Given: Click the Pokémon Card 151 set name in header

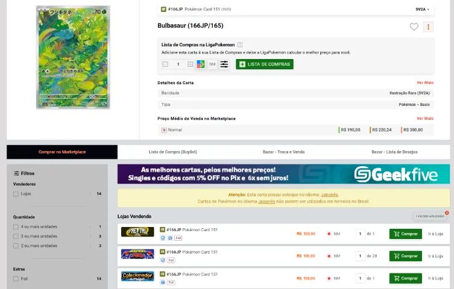Looking at the screenshot, I should 202,9.
